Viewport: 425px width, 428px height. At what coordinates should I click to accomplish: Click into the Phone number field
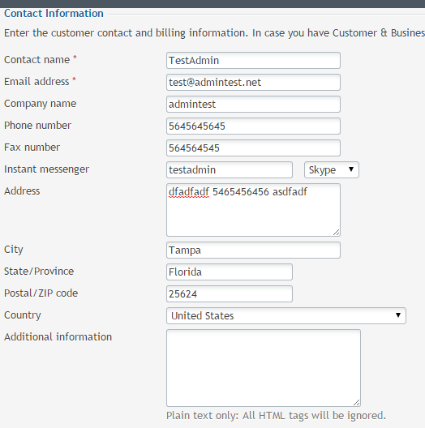[253, 126]
